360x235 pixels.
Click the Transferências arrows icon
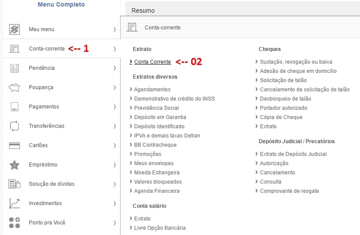(x=14, y=126)
